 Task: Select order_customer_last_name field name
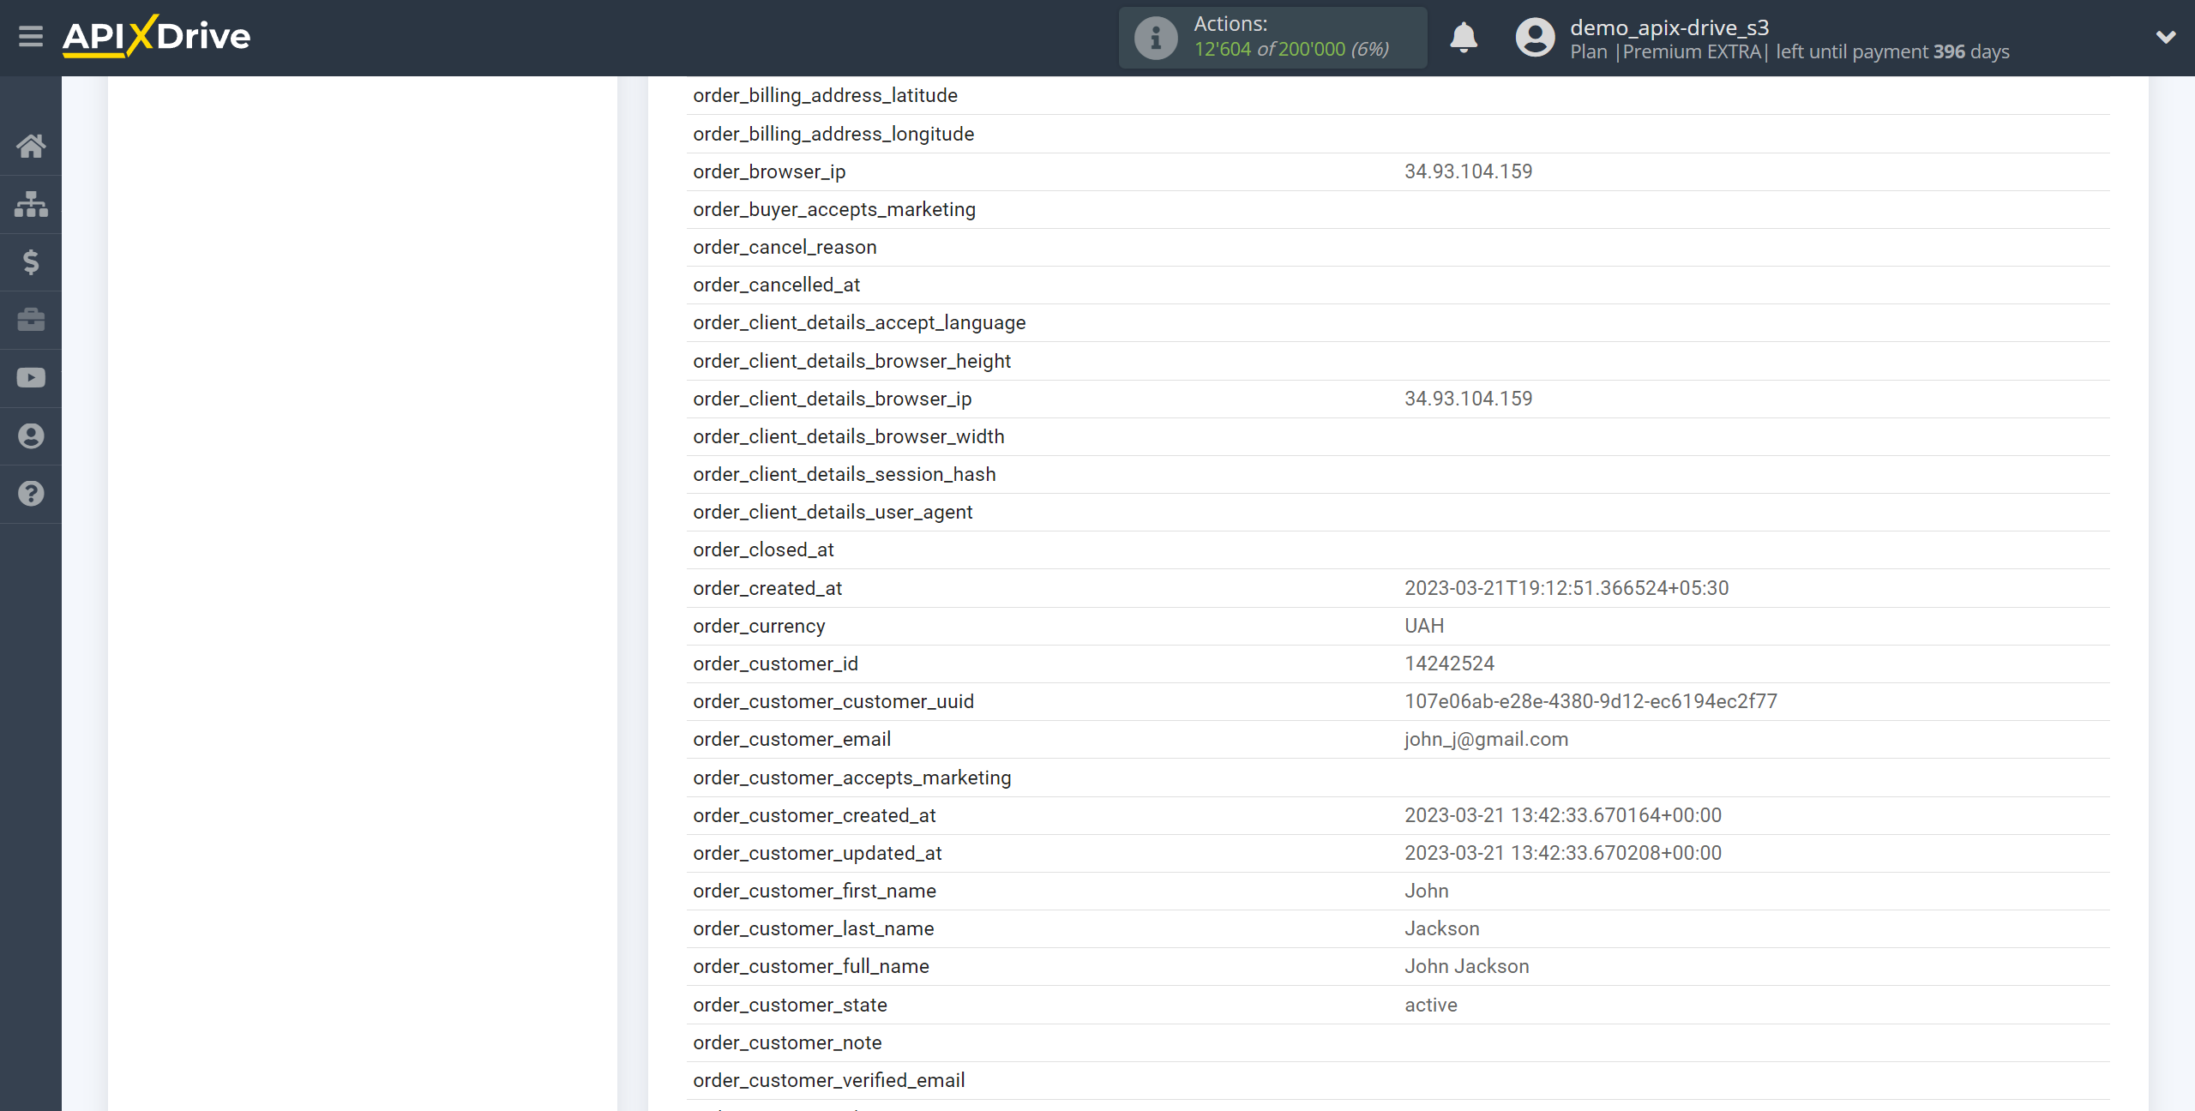pyautogui.click(x=813, y=928)
